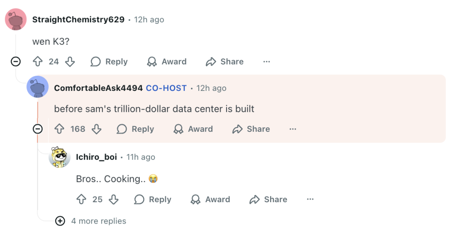This screenshot has width=453, height=234.
Task: Reply to ComfortableAsk4494's comment
Action: coord(135,129)
